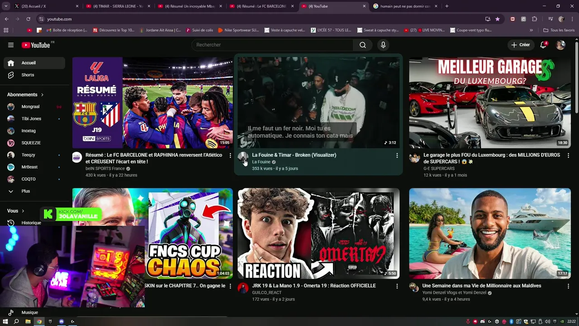The width and height of the screenshot is (579, 326).
Task: Click the G-E SUPERCARS channel avatar
Action: [414, 157]
